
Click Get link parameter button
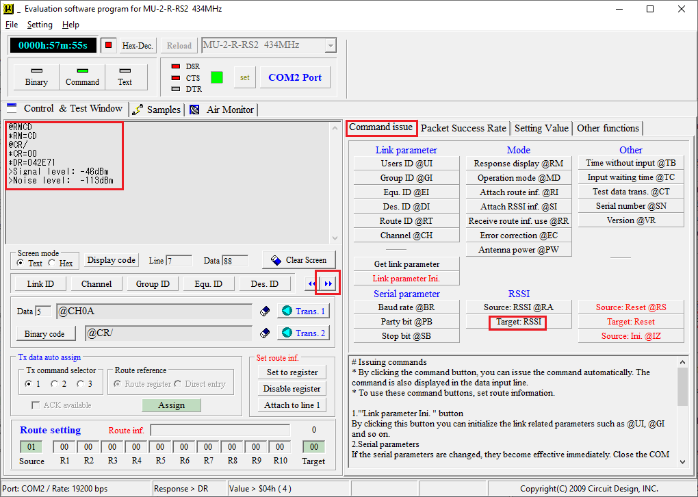(x=406, y=264)
